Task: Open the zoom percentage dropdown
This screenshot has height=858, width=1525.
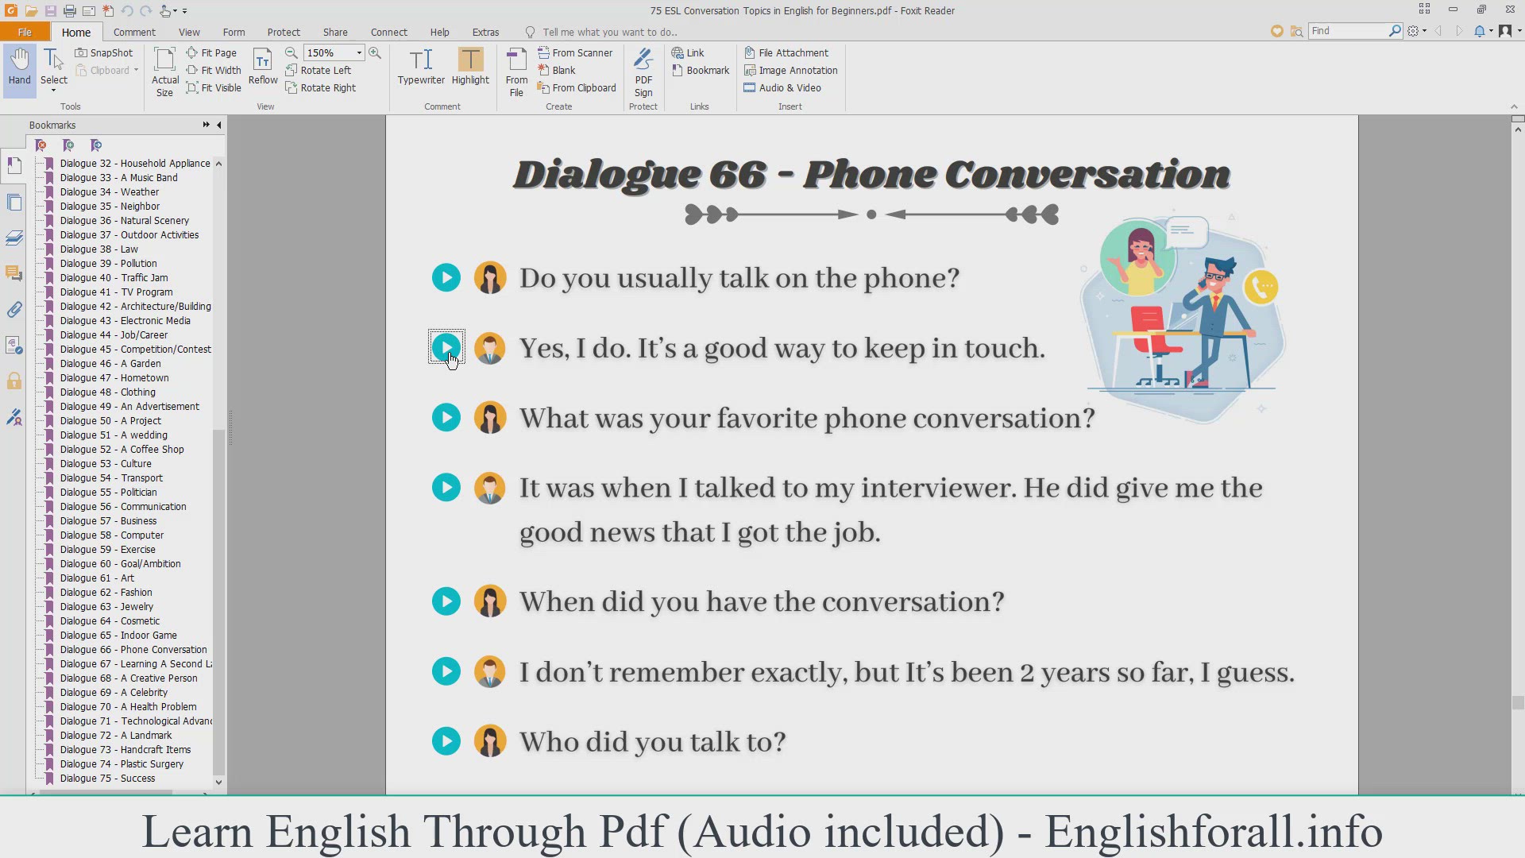Action: (x=359, y=53)
